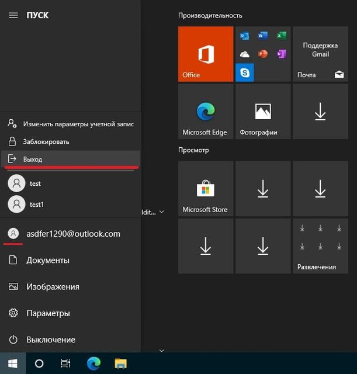Launch Outlook from the Office apps folder tile
Image resolution: width=357 pixels, height=374 pixels.
(x=244, y=36)
